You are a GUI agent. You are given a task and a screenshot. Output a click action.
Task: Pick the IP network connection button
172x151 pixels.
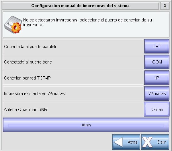[x=157, y=78]
